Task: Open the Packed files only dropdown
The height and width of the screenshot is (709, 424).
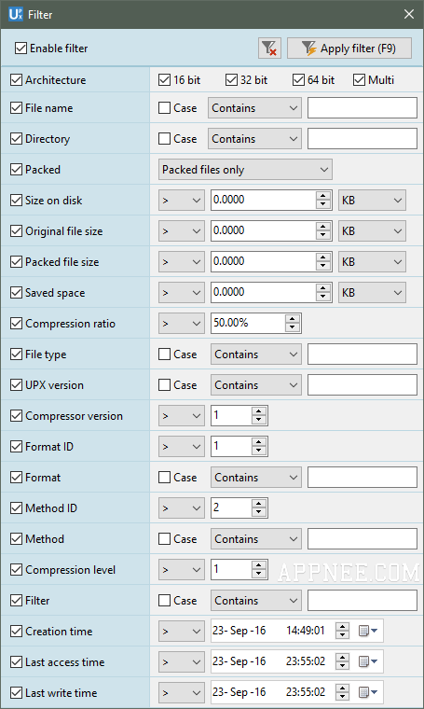Action: pos(245,170)
